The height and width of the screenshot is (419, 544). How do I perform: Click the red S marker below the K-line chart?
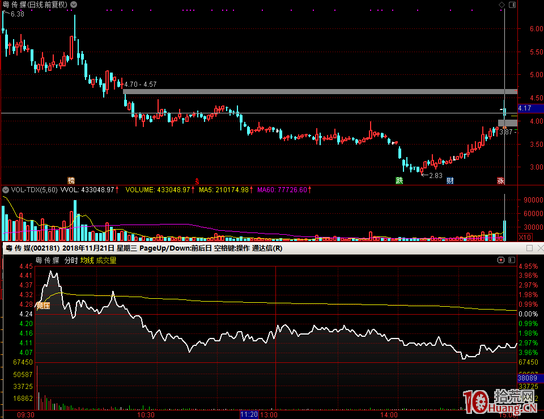pyautogui.click(x=197, y=181)
